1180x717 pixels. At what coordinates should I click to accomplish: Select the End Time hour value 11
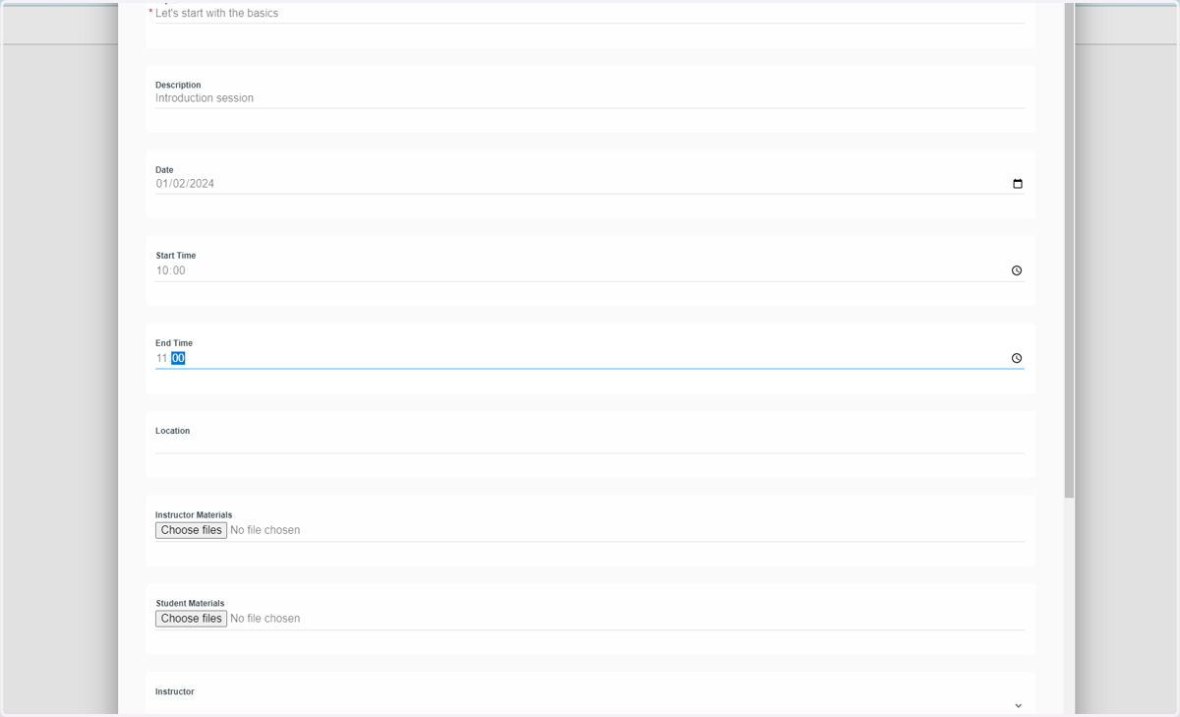161,359
